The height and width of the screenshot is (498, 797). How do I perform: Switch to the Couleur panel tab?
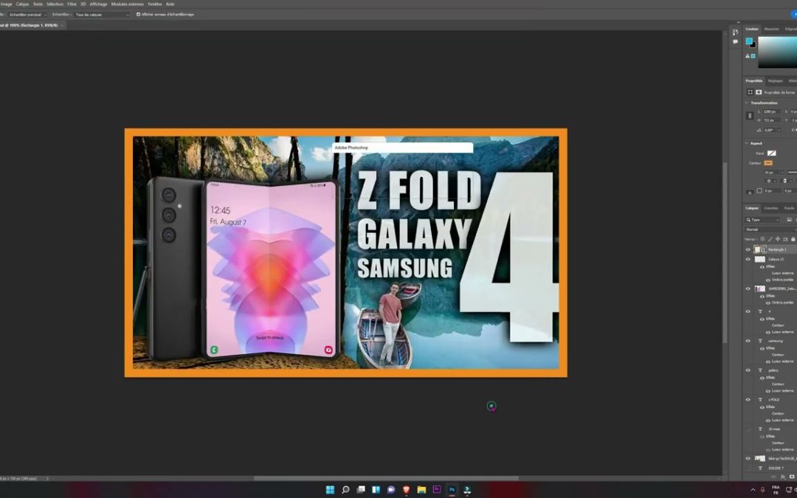pos(752,29)
